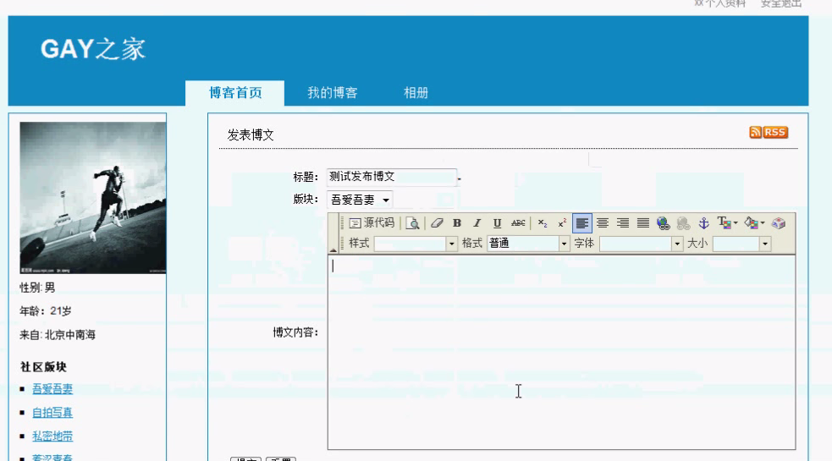Open the 大小 size dropdown
832x461 pixels.
[x=741, y=244]
